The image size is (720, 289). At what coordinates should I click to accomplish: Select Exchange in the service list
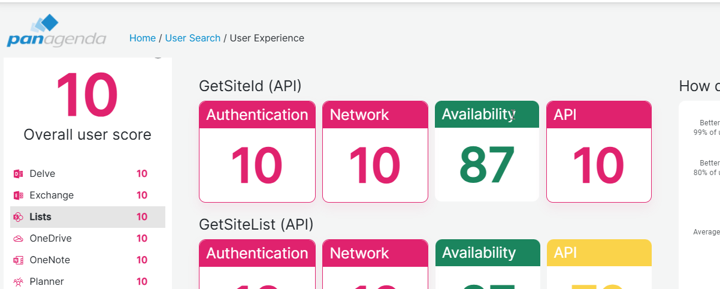pyautogui.click(x=87, y=195)
